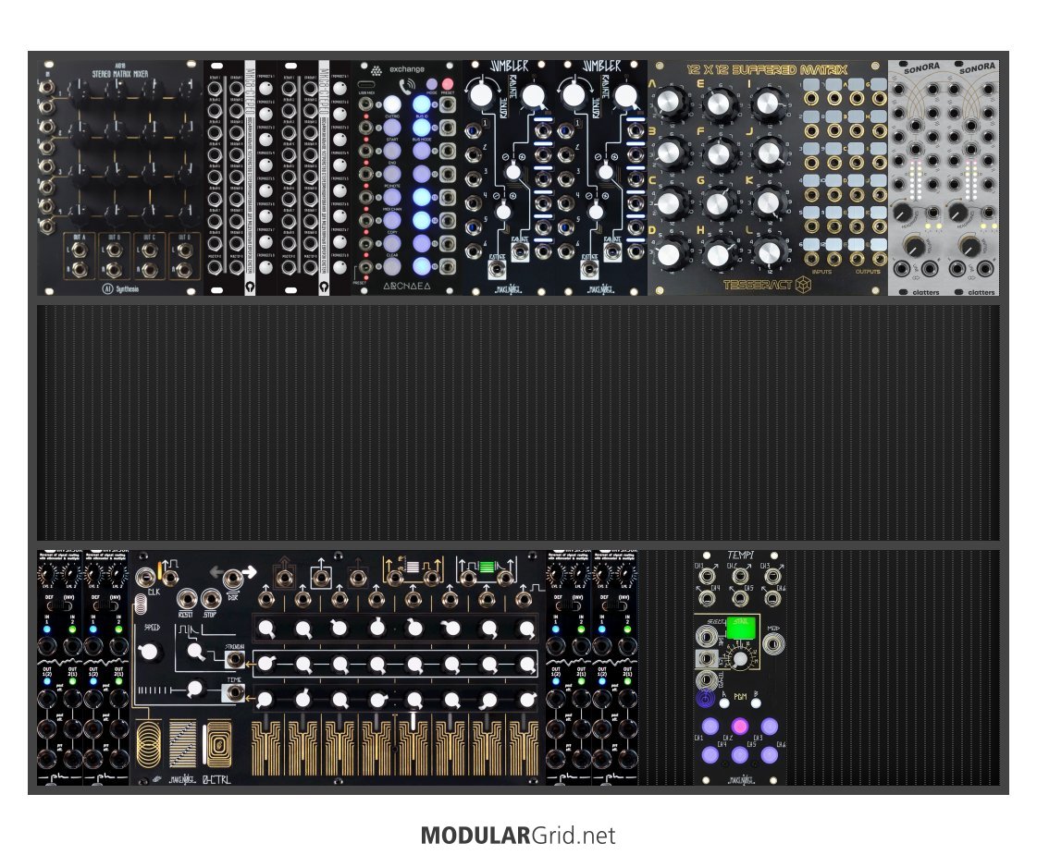Click the SPEED knob on 0-CTRL
This screenshot has width=1037, height=855.
tap(150, 652)
